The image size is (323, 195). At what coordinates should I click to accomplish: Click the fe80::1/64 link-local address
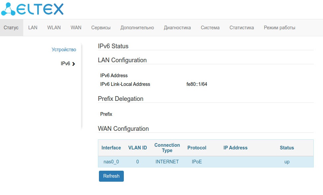pyautogui.click(x=197, y=84)
